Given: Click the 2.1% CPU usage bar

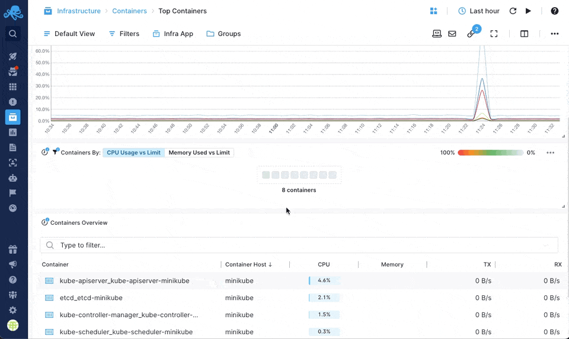Looking at the screenshot, I should coord(324,298).
